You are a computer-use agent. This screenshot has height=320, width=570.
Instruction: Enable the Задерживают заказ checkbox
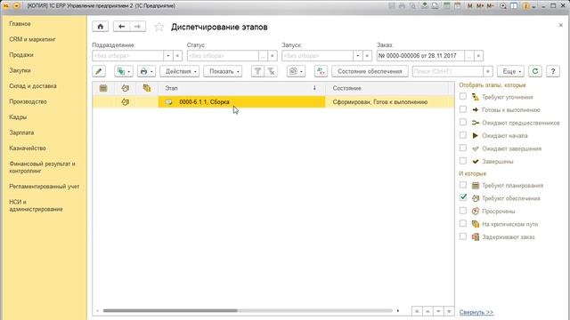463,236
